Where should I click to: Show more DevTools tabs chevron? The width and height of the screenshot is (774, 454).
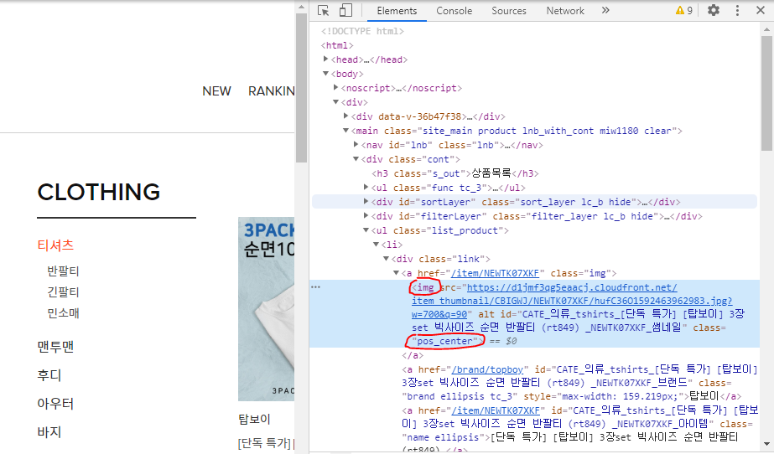(605, 10)
